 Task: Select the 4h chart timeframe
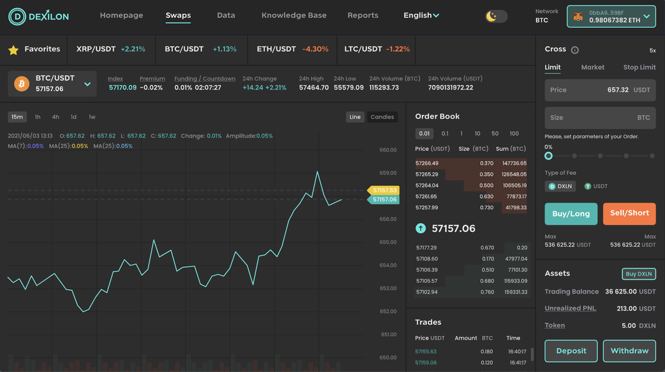(56, 117)
